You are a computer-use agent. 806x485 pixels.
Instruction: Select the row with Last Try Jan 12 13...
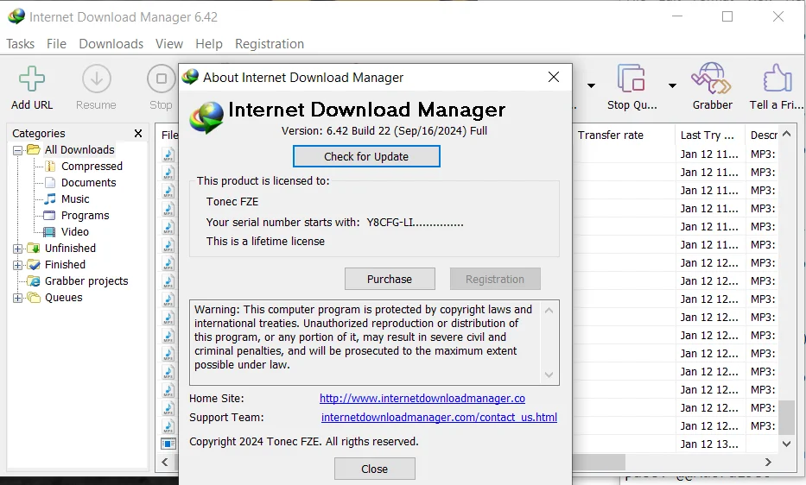[x=710, y=444]
